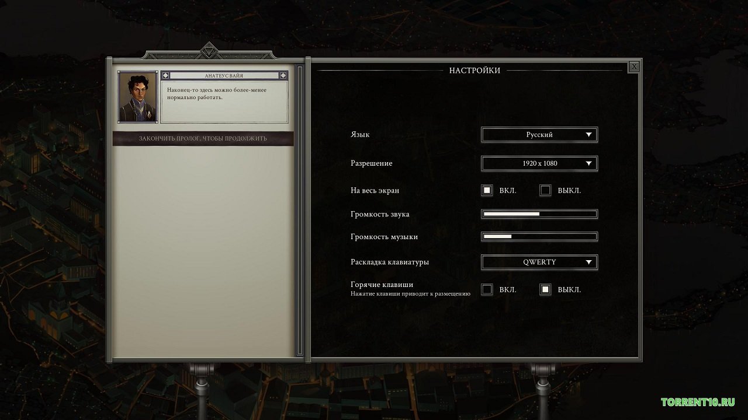Open the QWERTY keyboard layout dropdown
The height and width of the screenshot is (420, 748).
[x=539, y=262]
